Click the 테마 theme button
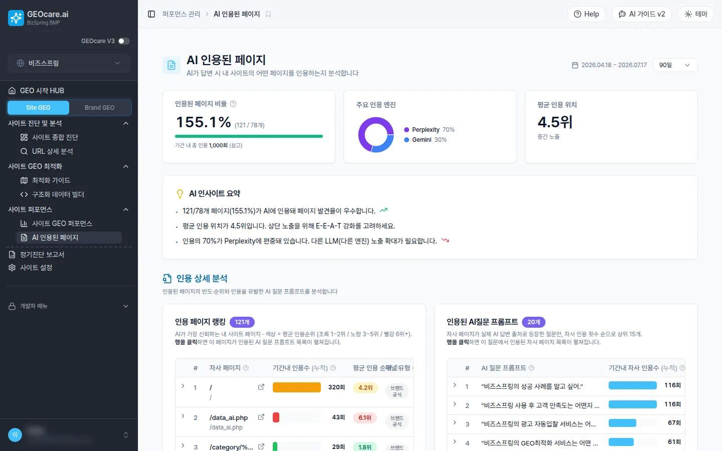This screenshot has height=451, width=722. [696, 14]
